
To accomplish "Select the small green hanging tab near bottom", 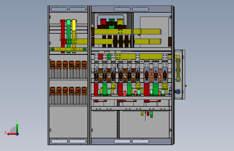I will tap(151, 114).
